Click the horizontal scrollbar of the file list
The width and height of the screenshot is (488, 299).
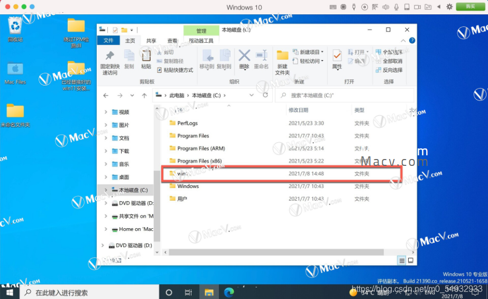point(276,252)
